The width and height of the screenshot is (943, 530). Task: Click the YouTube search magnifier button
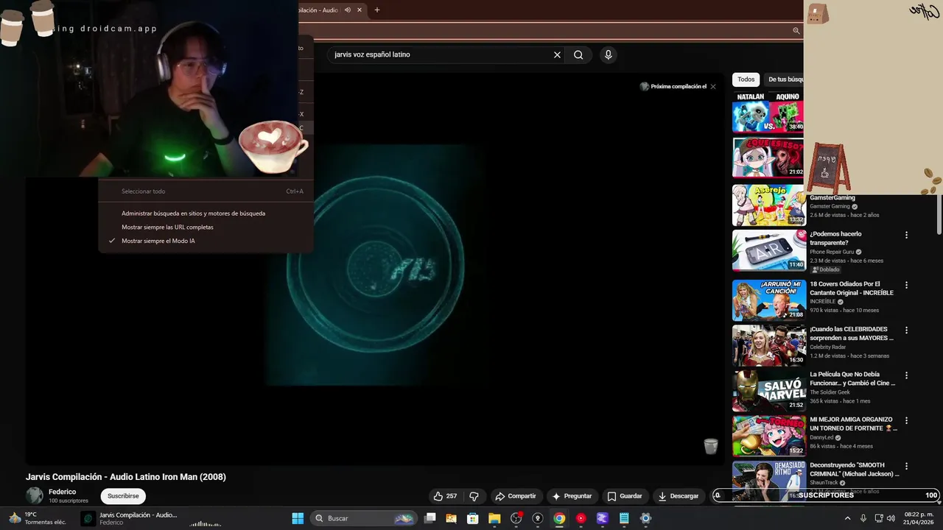[x=578, y=54]
